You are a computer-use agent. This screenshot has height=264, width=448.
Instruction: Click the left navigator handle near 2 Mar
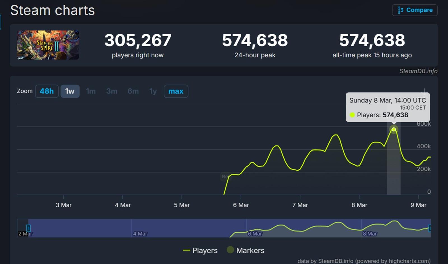28,228
